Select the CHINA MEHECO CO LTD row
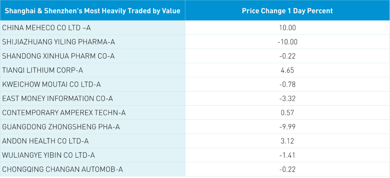 point(47,28)
